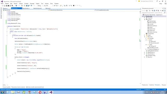This screenshot has width=167, height=94.
Task: Open the Отладка menu
Action: (x=26, y=3)
